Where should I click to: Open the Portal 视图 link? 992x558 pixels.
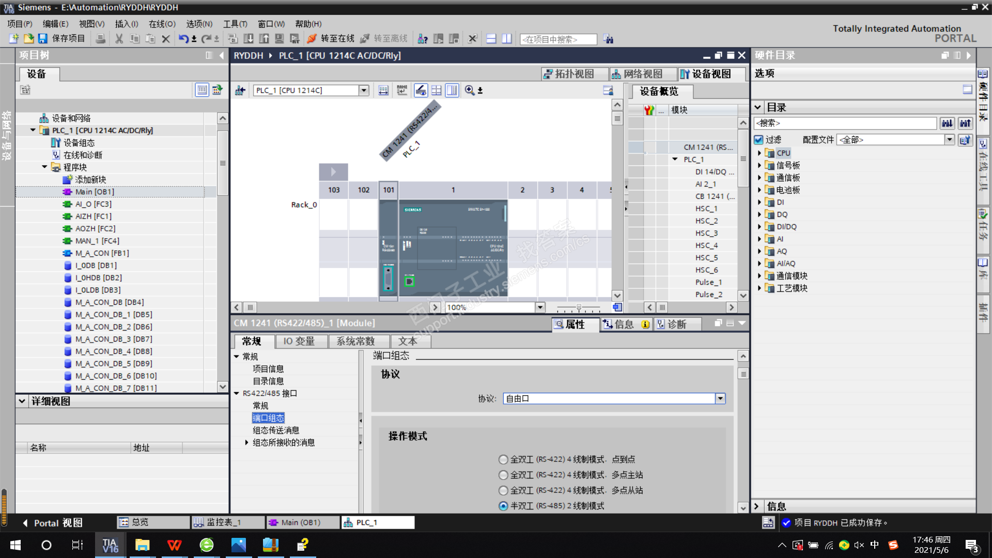(x=52, y=523)
